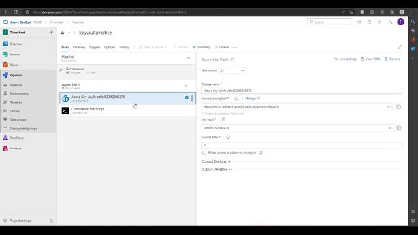Open Task groups under Pipelines
The width and height of the screenshot is (418, 235).
click(x=18, y=120)
